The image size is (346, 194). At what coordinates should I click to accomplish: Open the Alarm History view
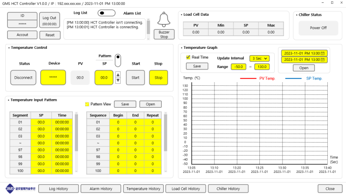[100, 189]
